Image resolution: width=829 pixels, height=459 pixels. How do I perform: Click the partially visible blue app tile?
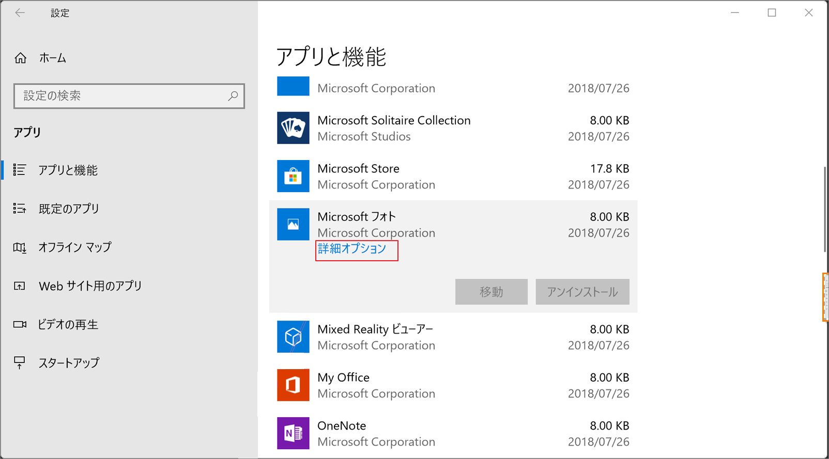tap(293, 86)
